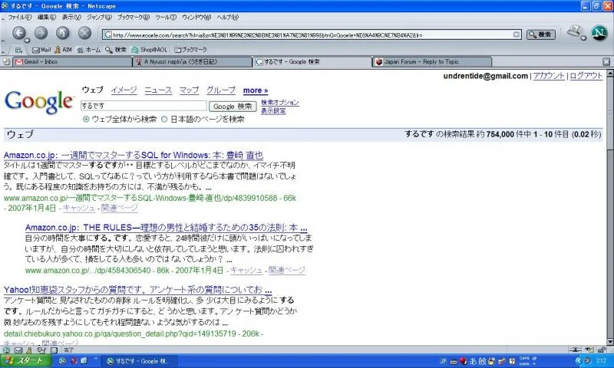
Task: Click the third quick launch icon in the taskbar
Action: (84, 361)
